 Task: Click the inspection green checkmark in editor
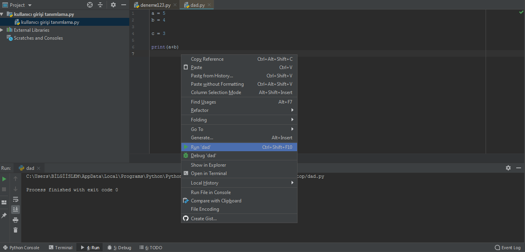click(521, 13)
